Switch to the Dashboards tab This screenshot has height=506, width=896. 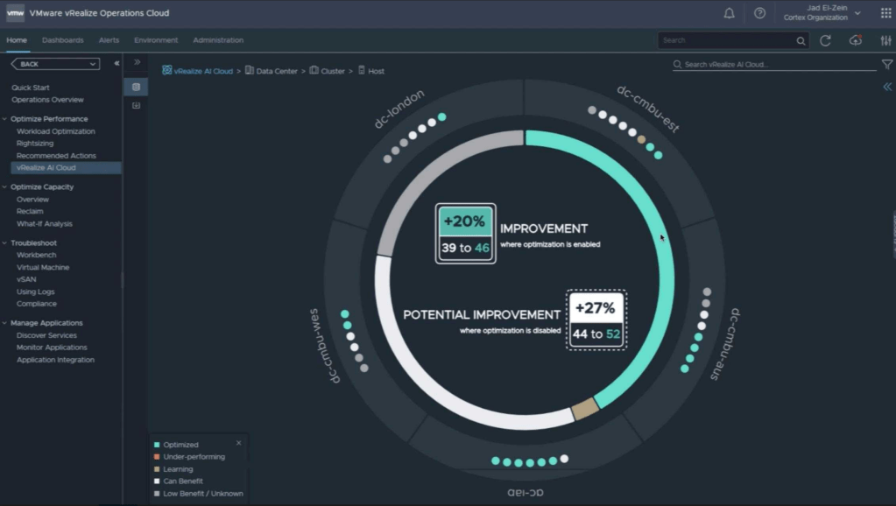[x=63, y=40]
